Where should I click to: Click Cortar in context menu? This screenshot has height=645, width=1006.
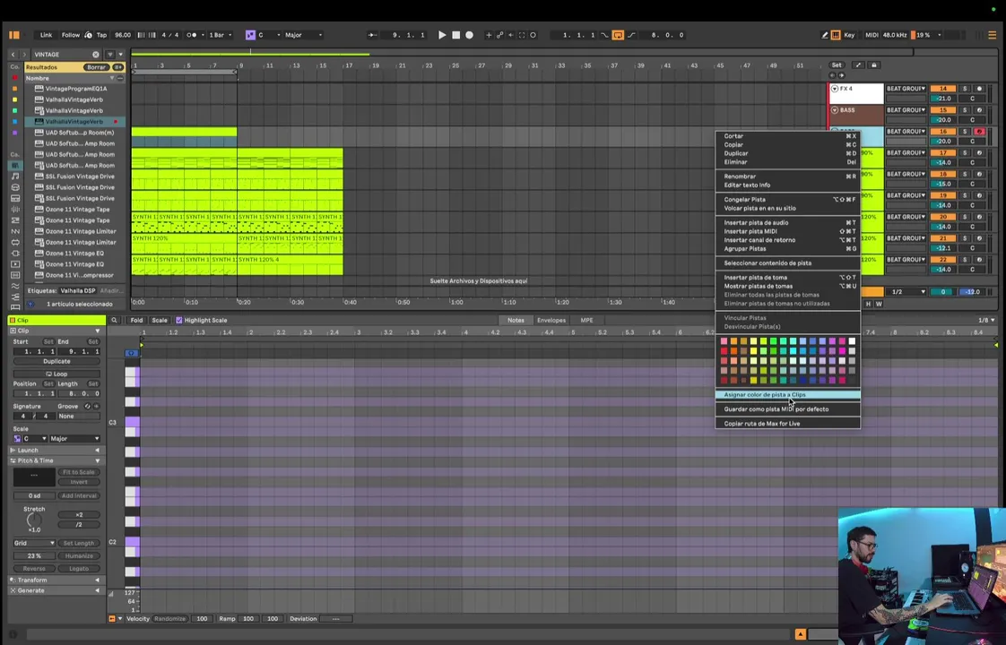tap(788, 136)
